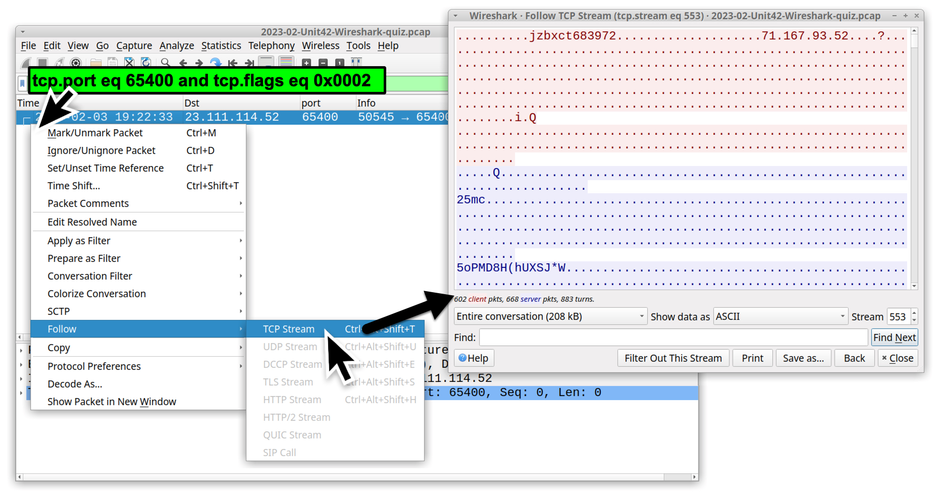Expand the Packet Comments submenu

[x=138, y=203]
